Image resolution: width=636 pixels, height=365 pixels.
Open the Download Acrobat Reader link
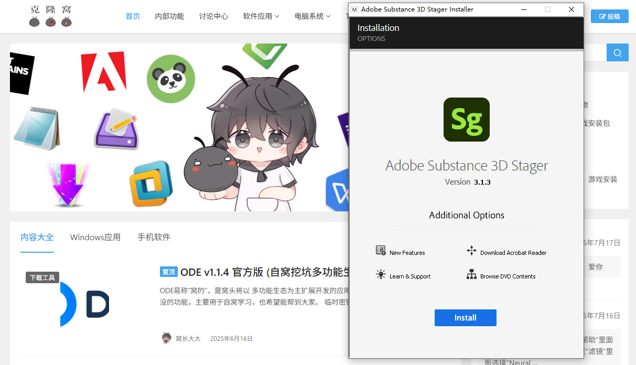[x=513, y=253]
